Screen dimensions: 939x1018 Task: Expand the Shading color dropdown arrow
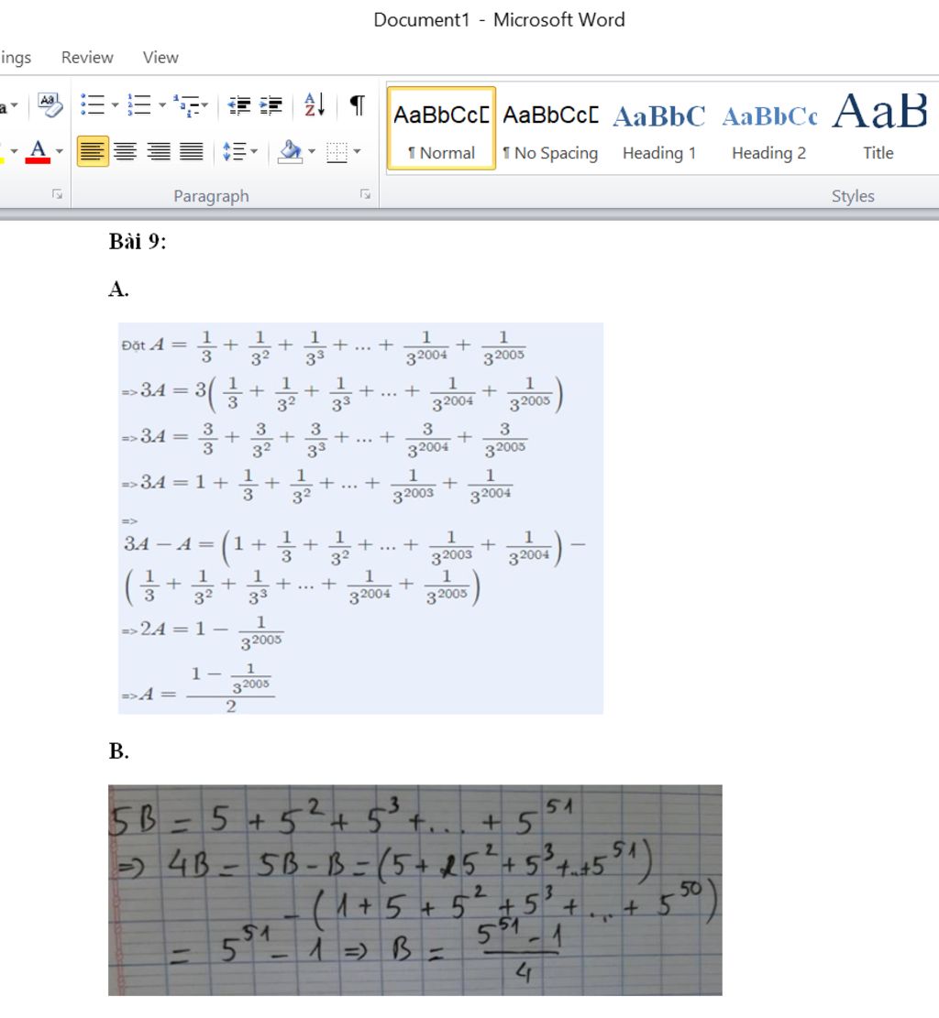[312, 152]
